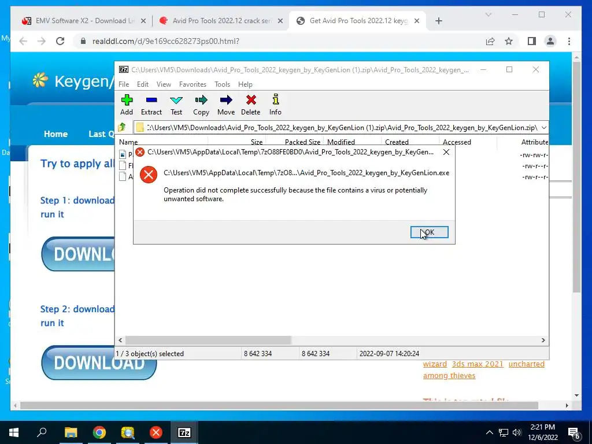Select the Move toolbar icon

pos(226,105)
